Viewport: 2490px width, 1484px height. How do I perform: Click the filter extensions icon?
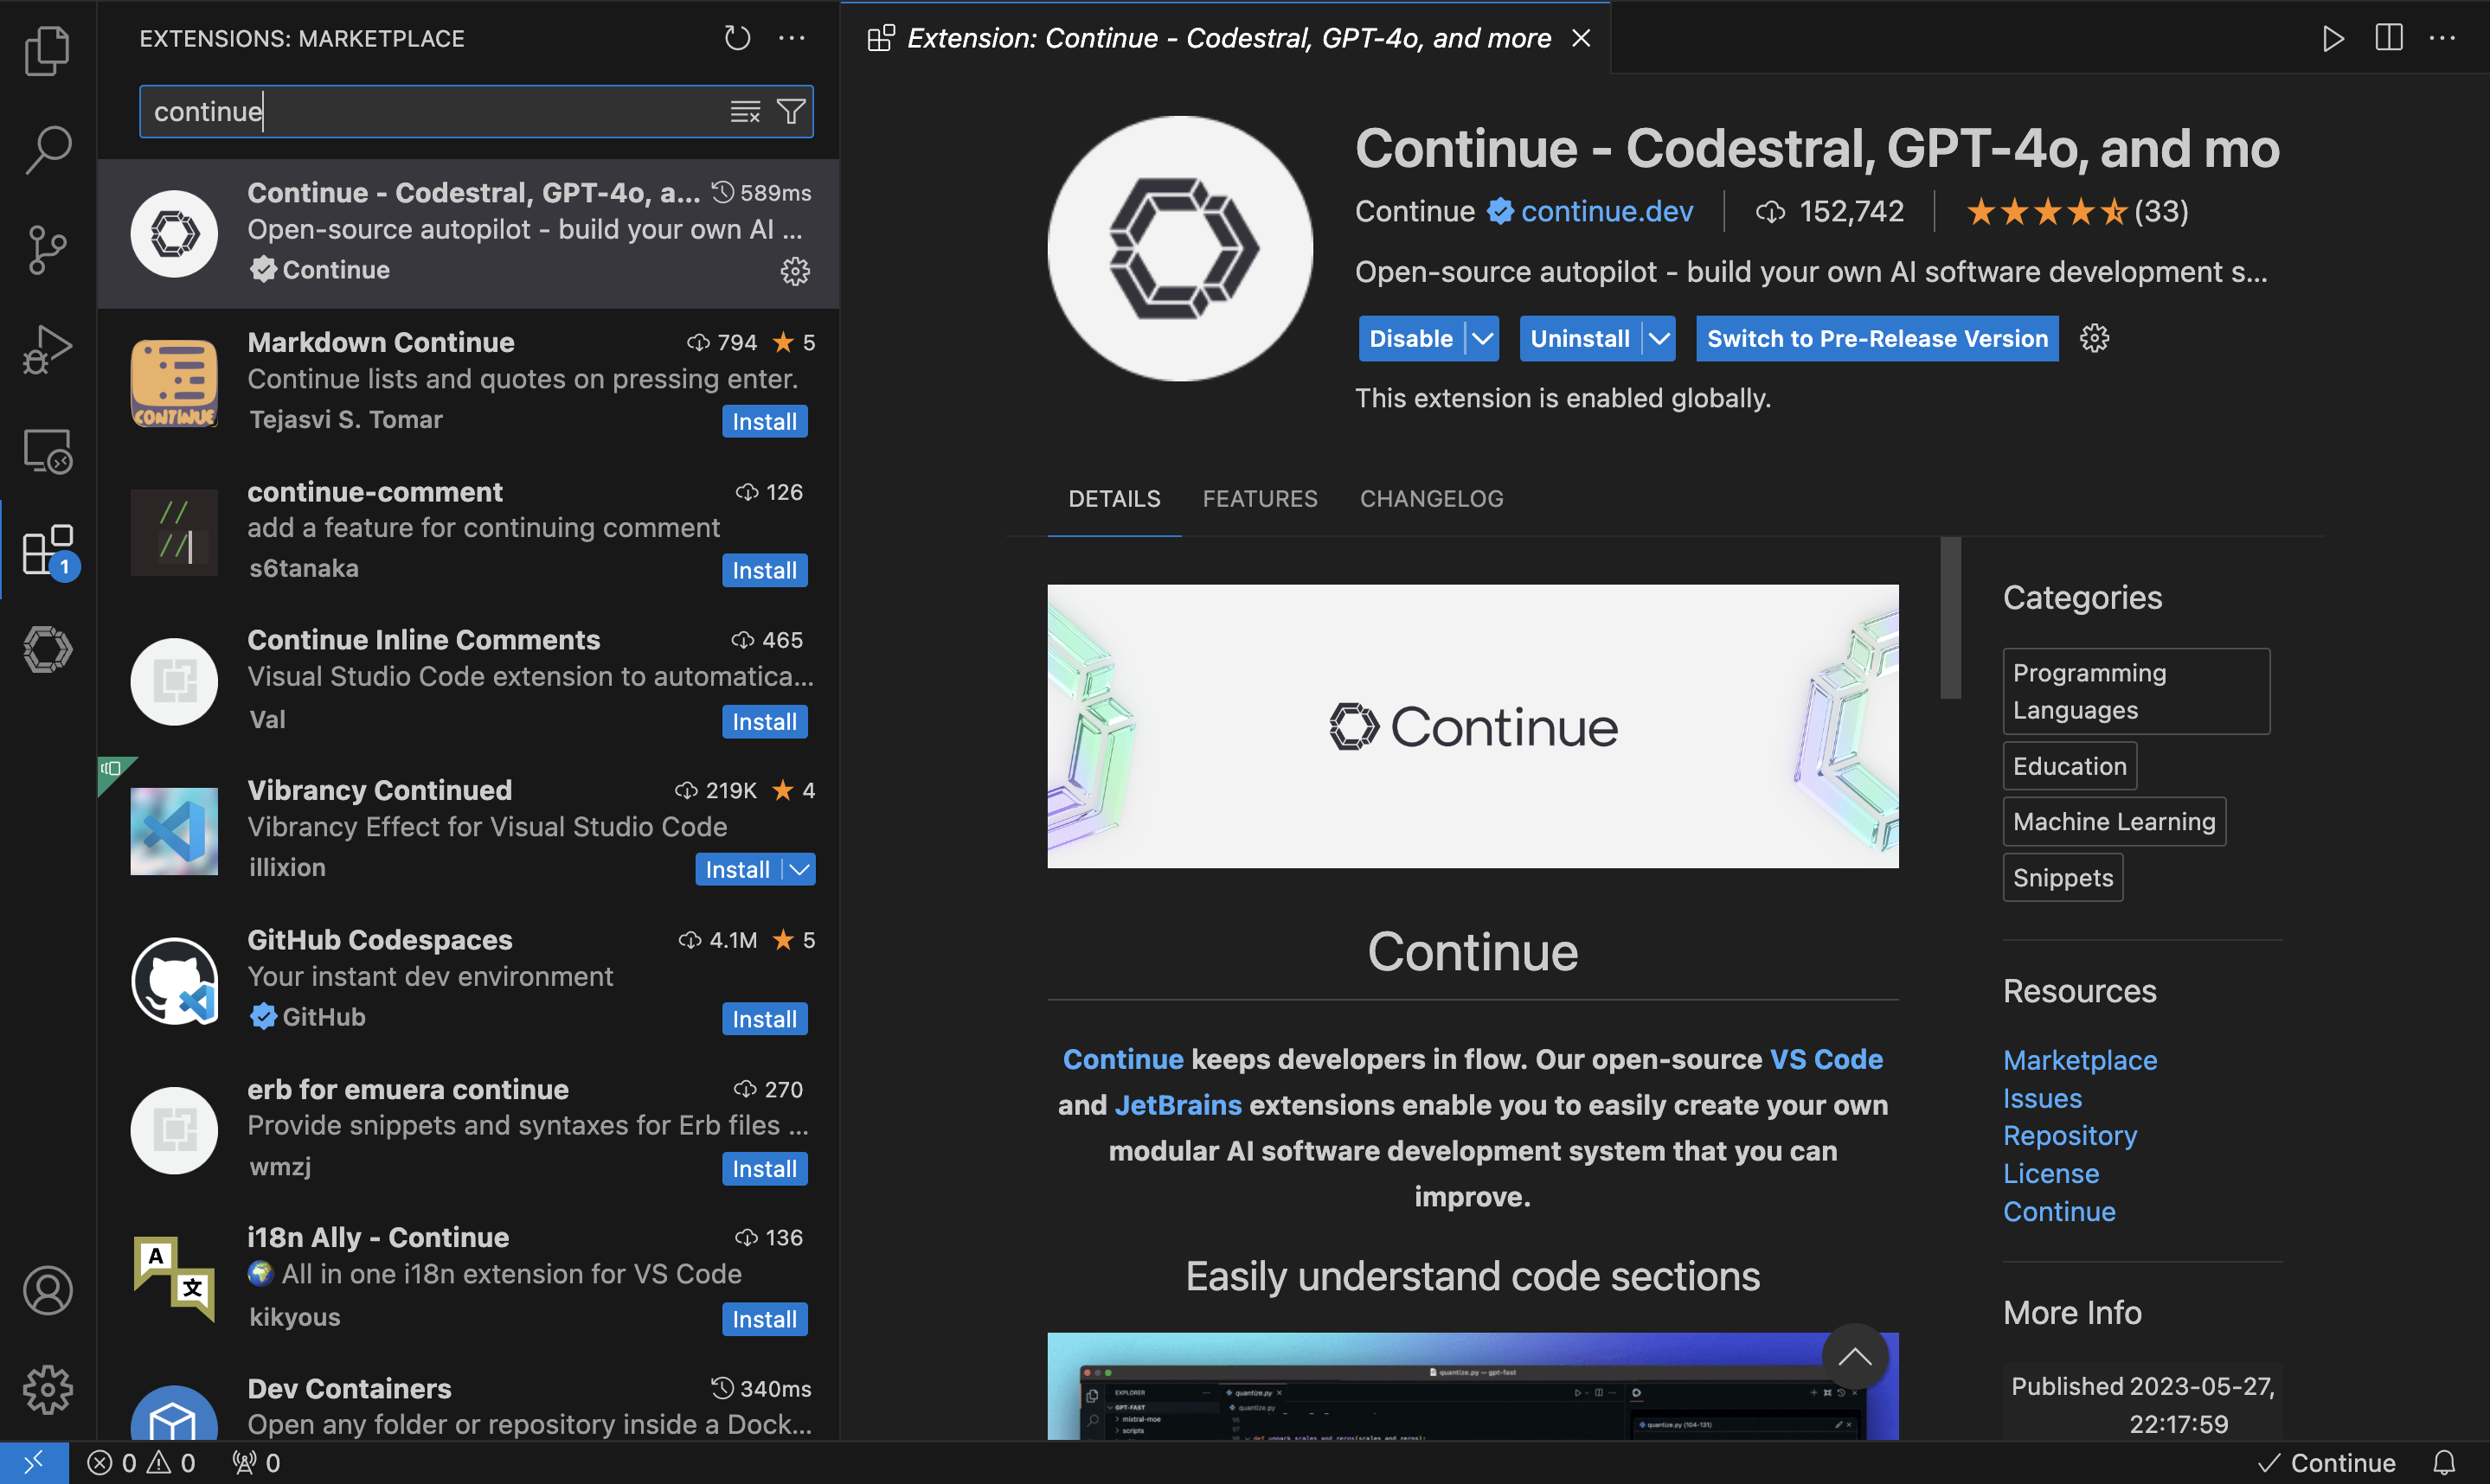[x=792, y=110]
